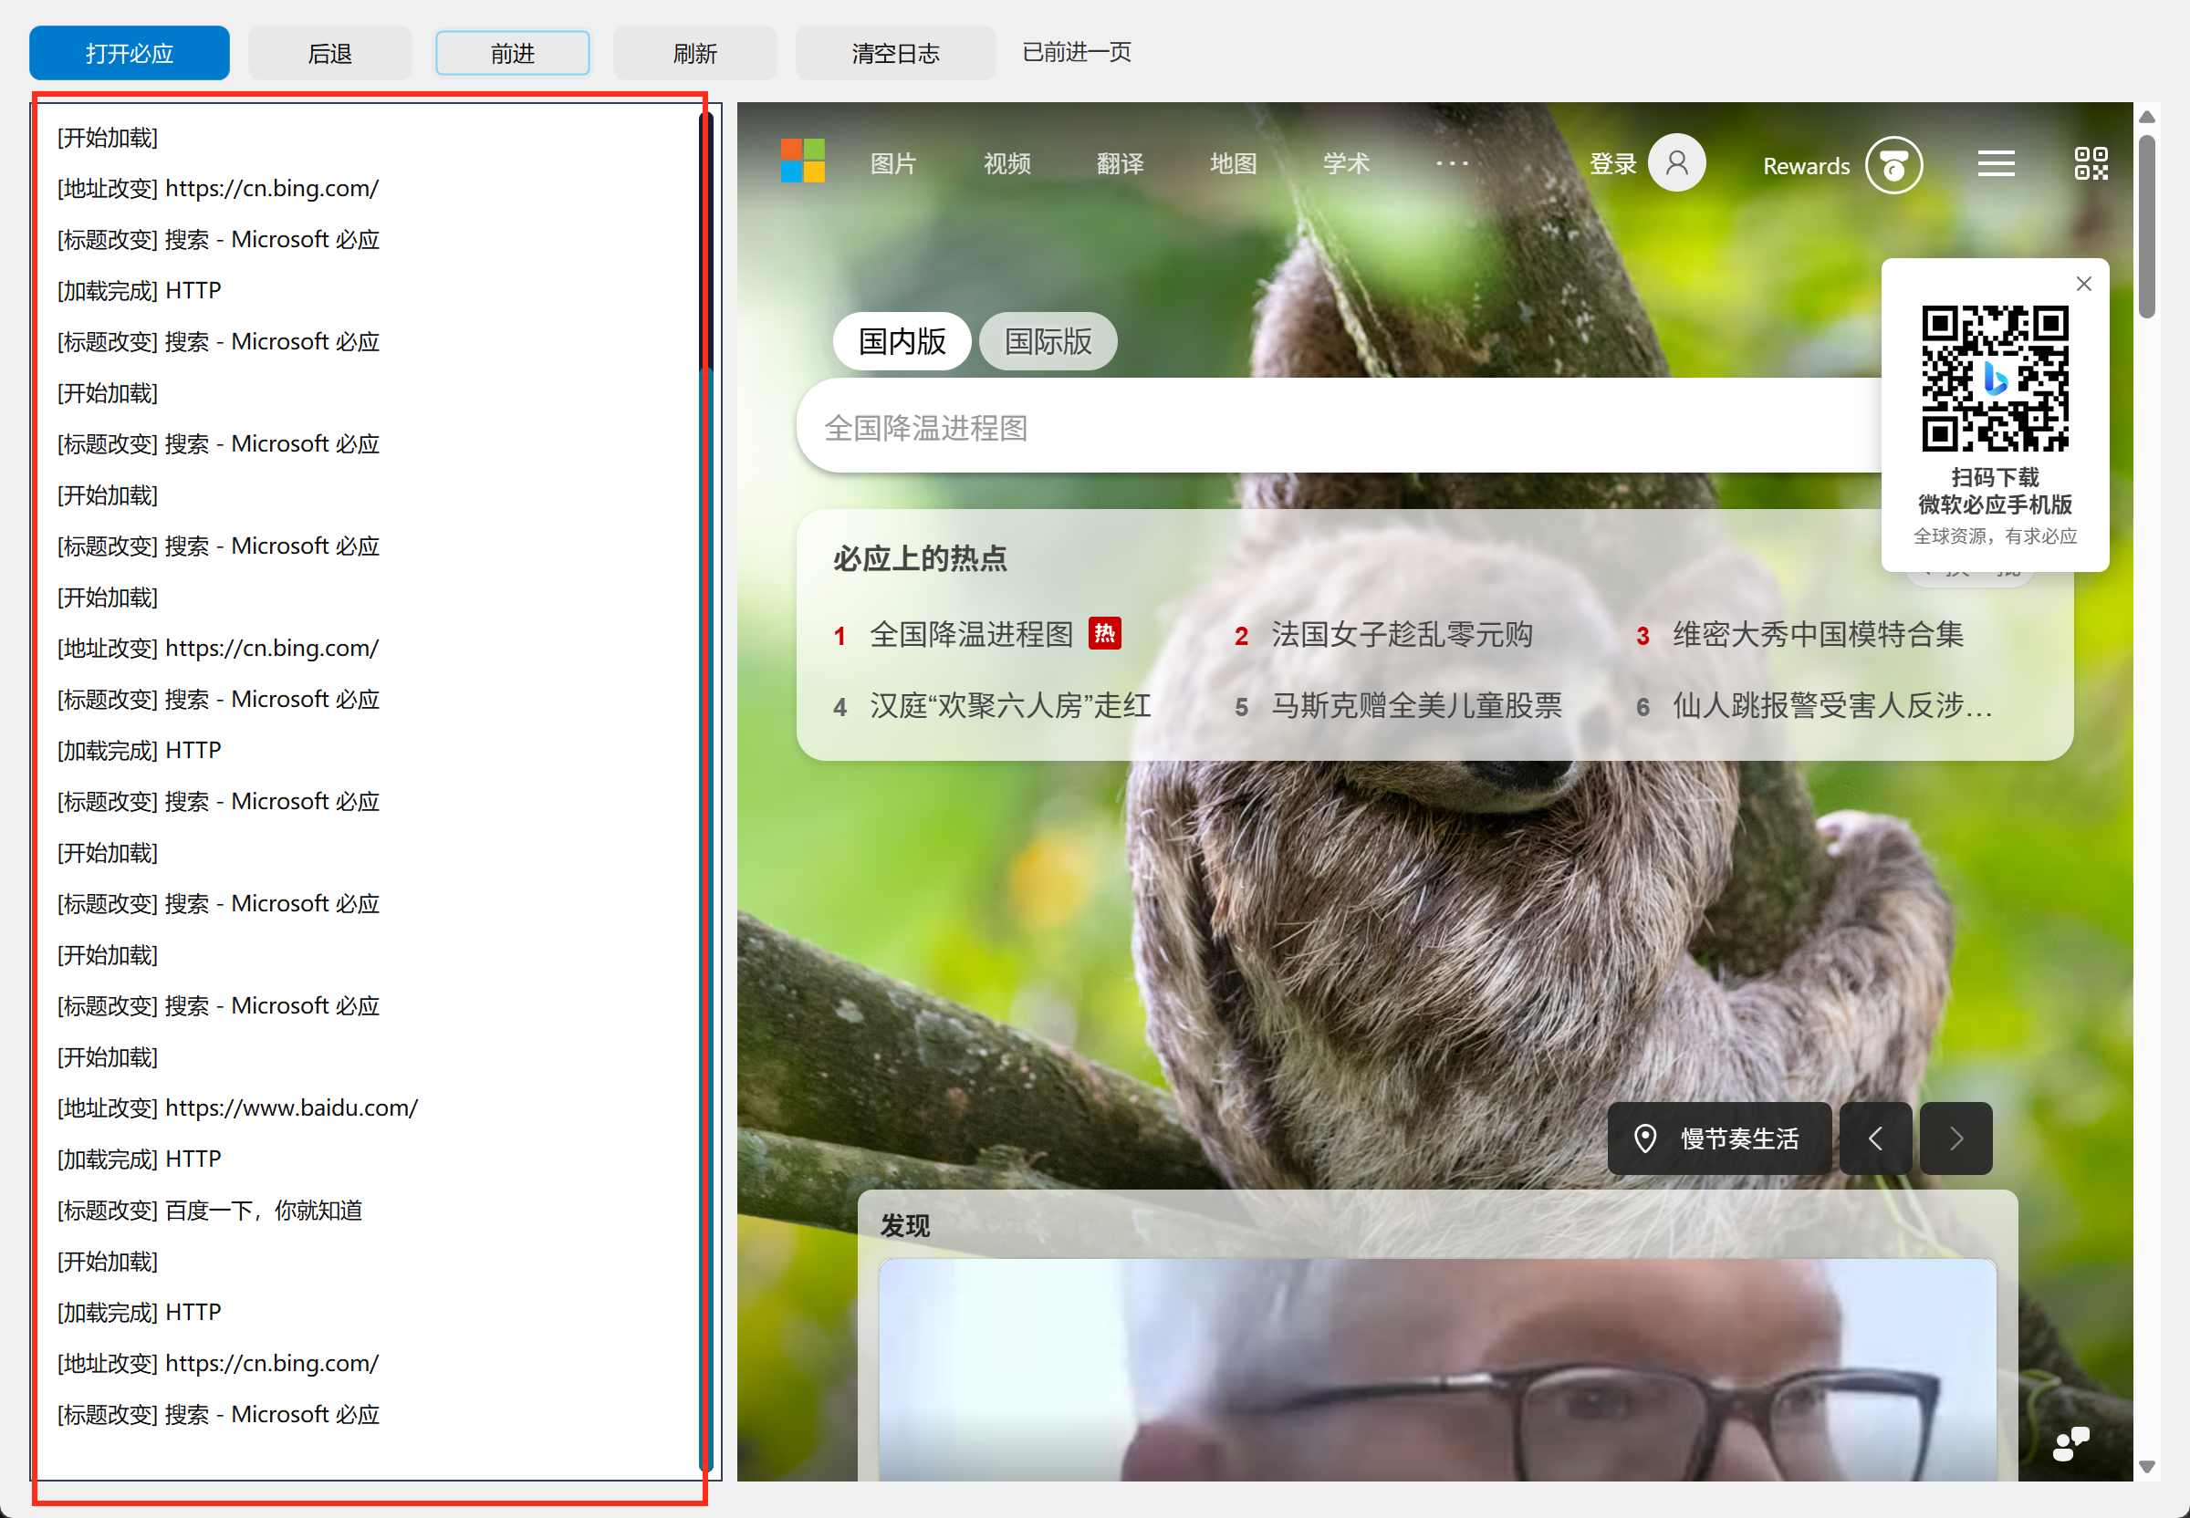Click the 前进 button

coord(512,53)
